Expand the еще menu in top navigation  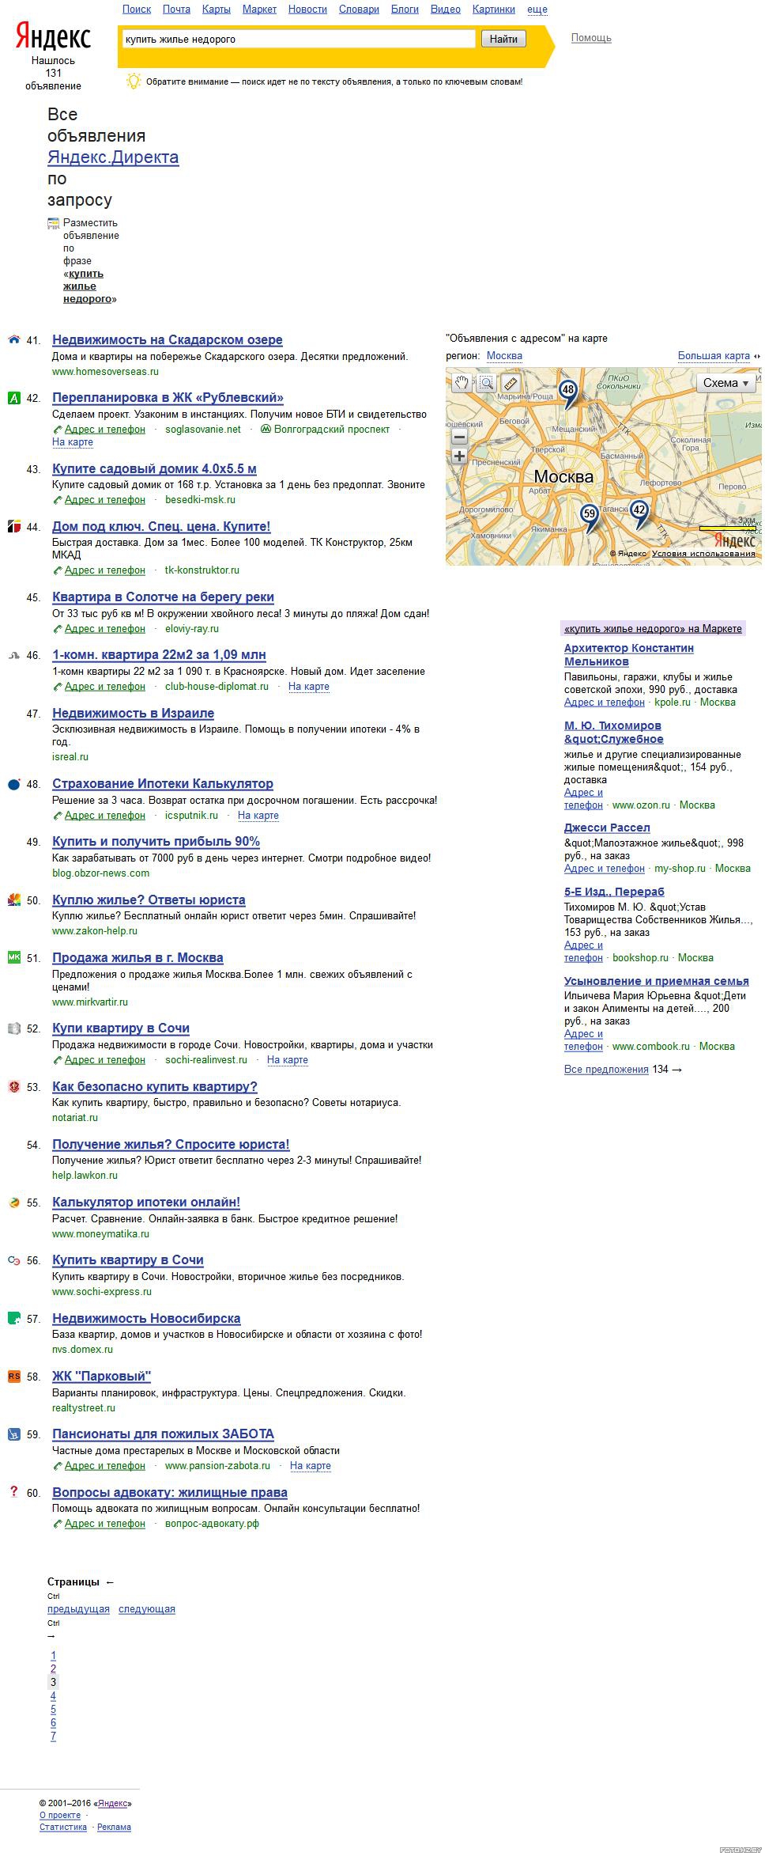pos(537,9)
